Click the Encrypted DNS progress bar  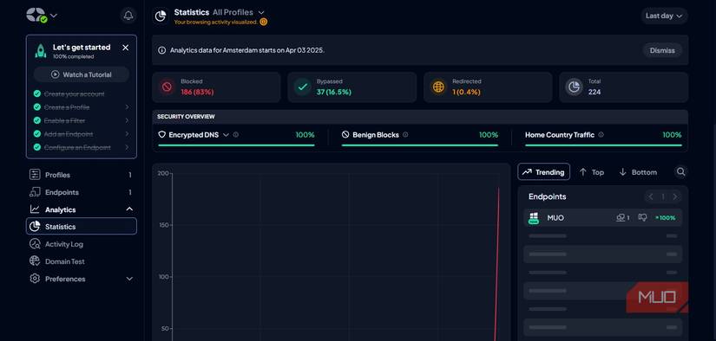click(237, 145)
